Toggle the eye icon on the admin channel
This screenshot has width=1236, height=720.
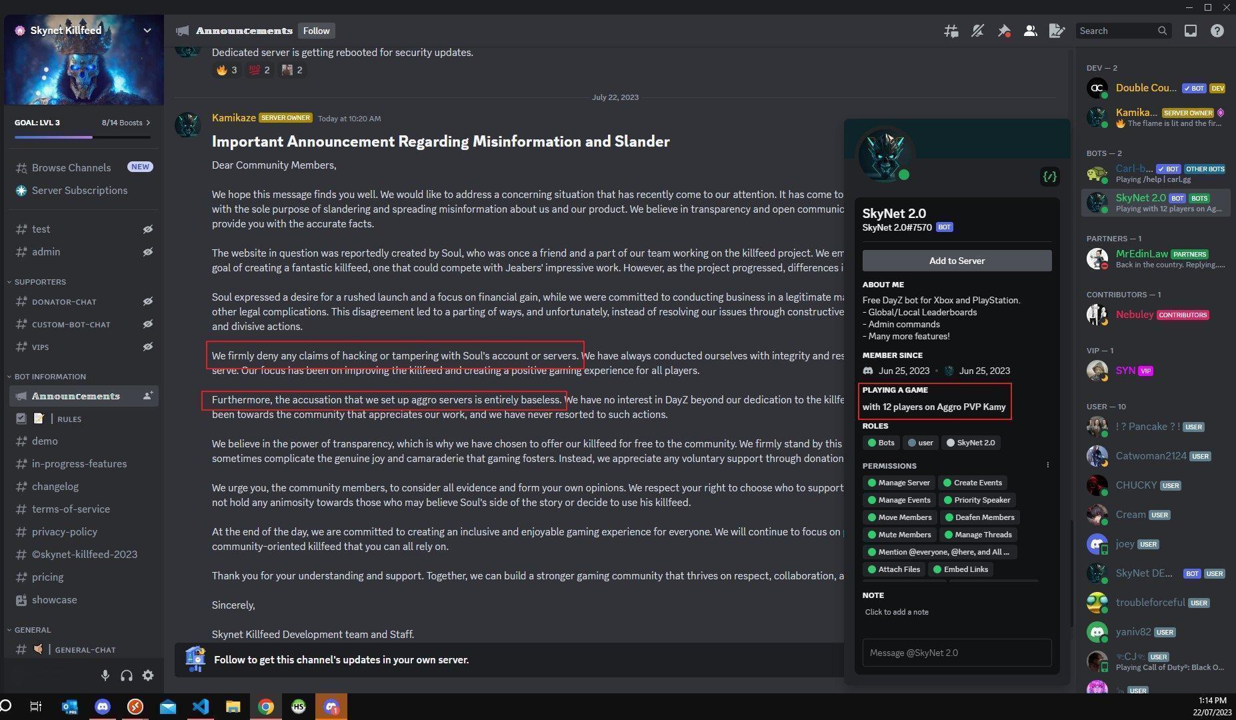pyautogui.click(x=148, y=252)
